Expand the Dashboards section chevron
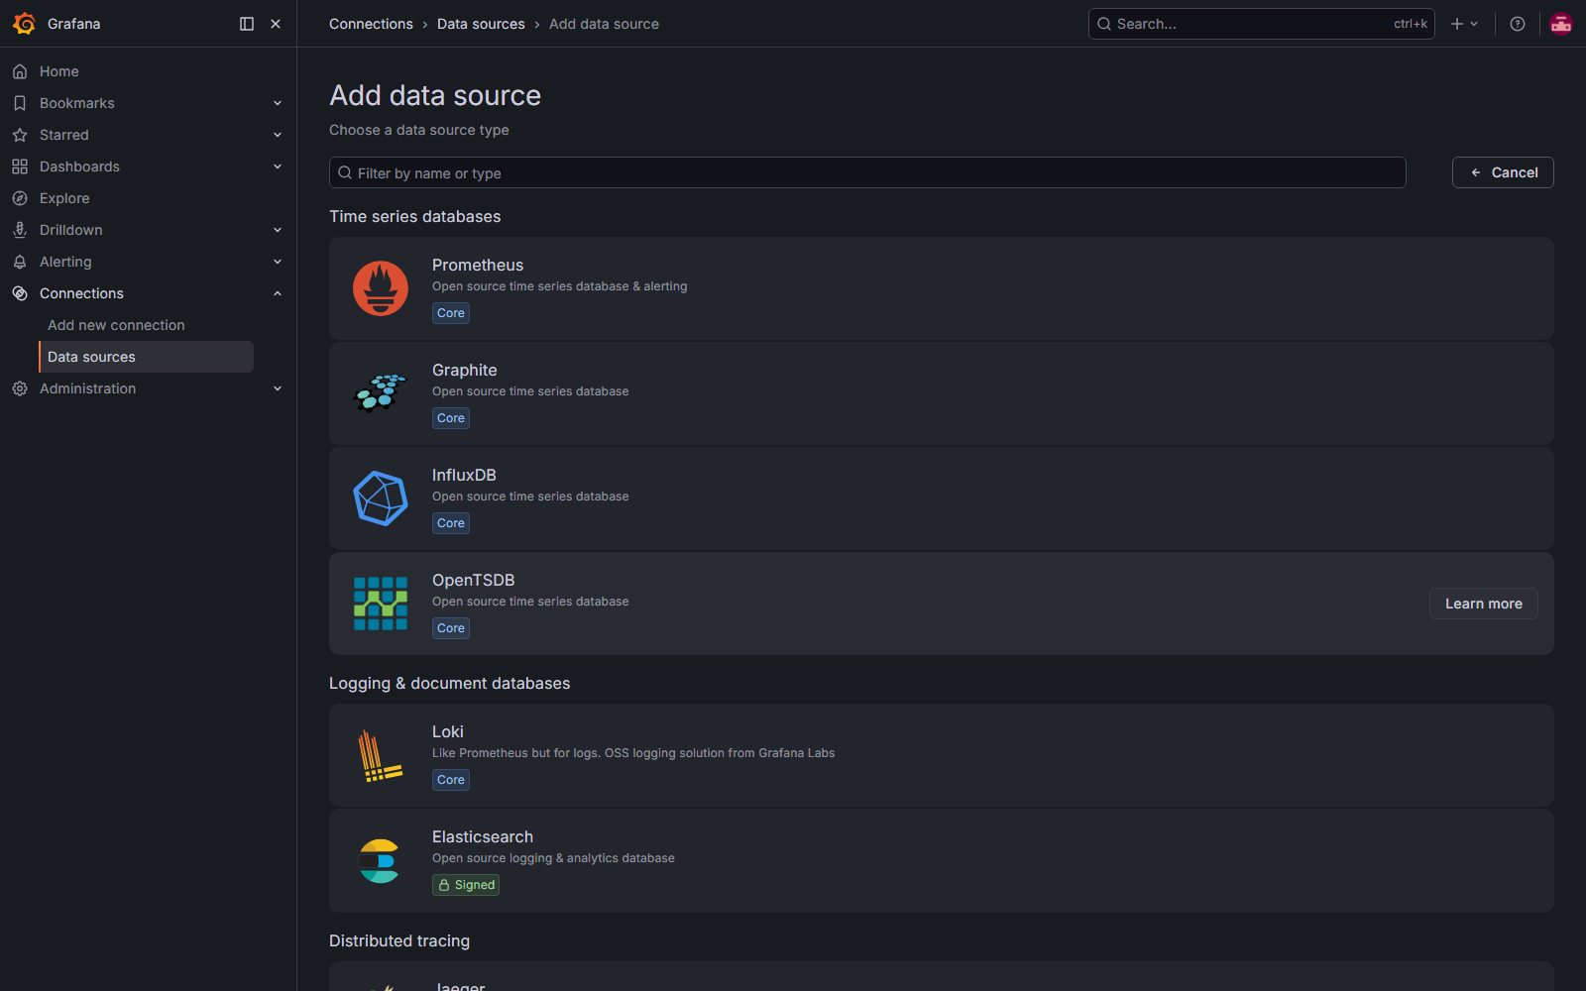 point(278,166)
